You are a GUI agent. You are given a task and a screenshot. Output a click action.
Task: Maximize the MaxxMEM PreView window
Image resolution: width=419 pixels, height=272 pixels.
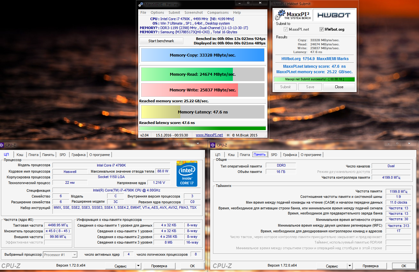[248, 3]
